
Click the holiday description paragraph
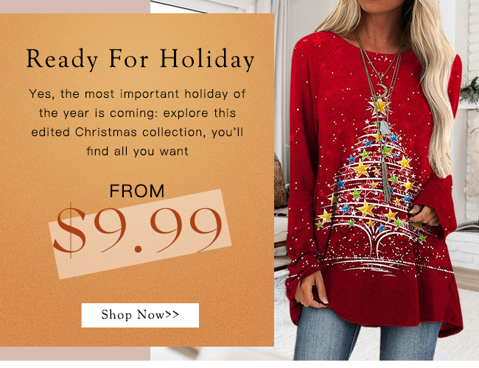[x=137, y=122]
